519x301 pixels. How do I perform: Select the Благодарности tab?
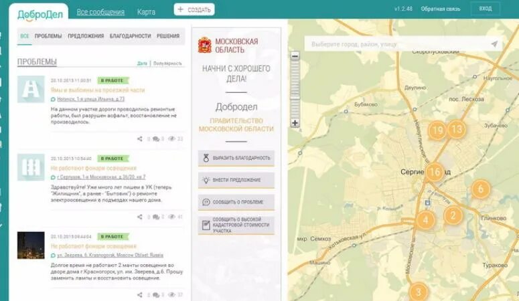pos(131,36)
